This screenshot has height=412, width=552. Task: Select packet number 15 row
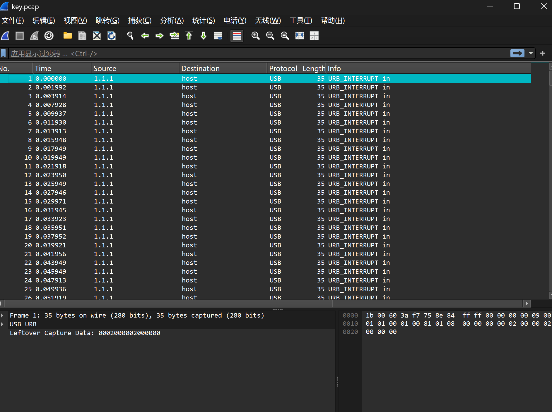[265, 201]
